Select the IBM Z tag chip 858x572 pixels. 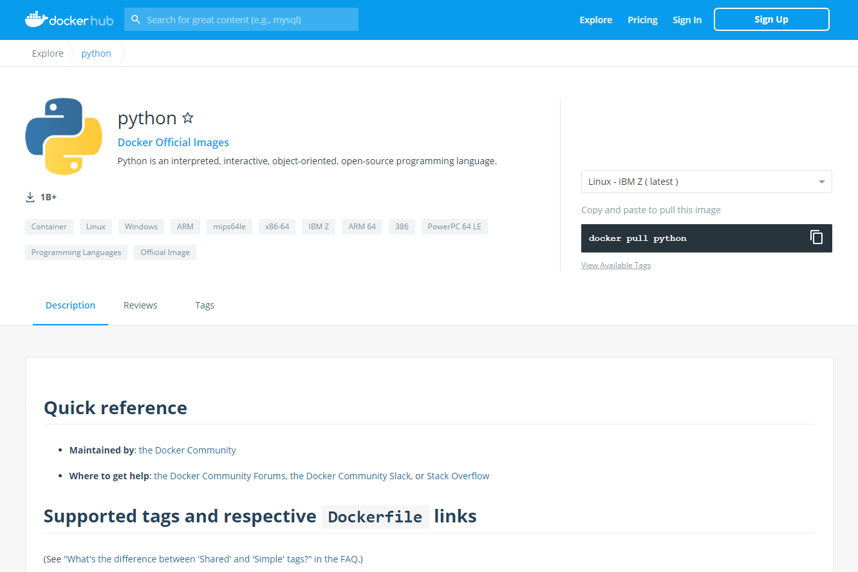(x=319, y=227)
